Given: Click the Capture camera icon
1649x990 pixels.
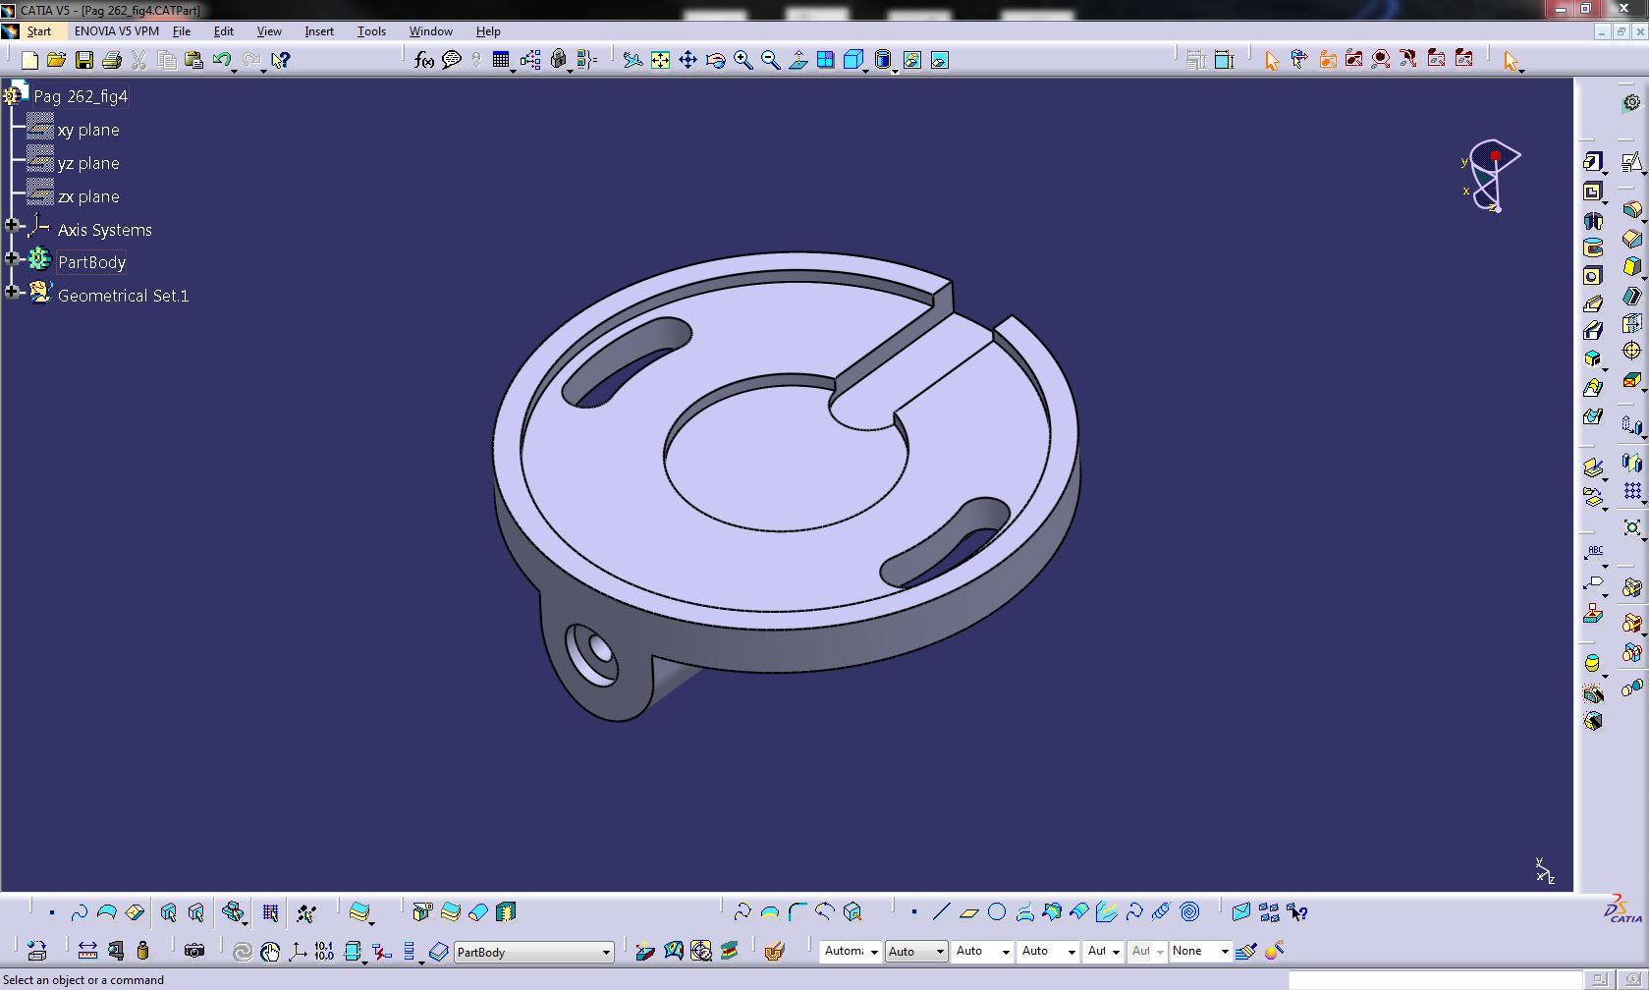Looking at the screenshot, I should click(x=194, y=951).
